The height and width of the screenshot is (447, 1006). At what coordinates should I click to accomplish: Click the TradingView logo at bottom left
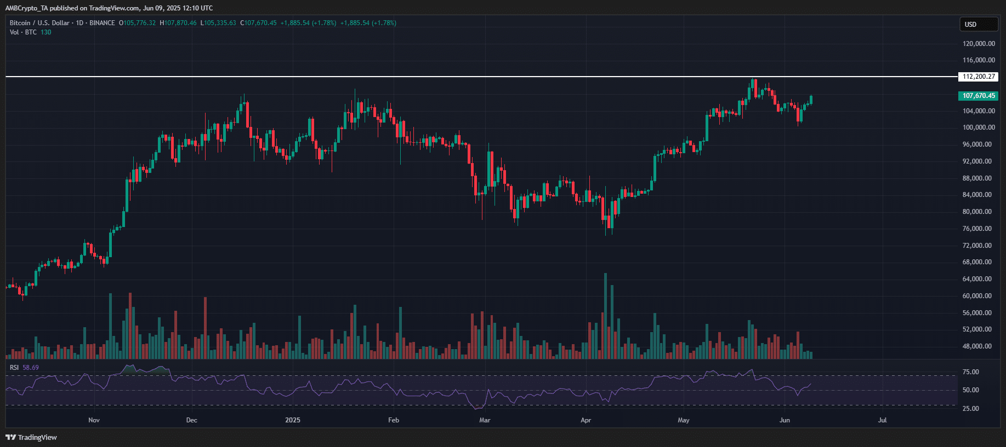pos(31,437)
